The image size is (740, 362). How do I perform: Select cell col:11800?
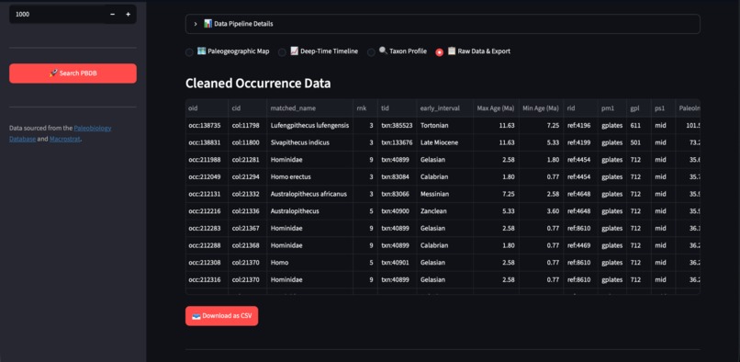(248, 142)
